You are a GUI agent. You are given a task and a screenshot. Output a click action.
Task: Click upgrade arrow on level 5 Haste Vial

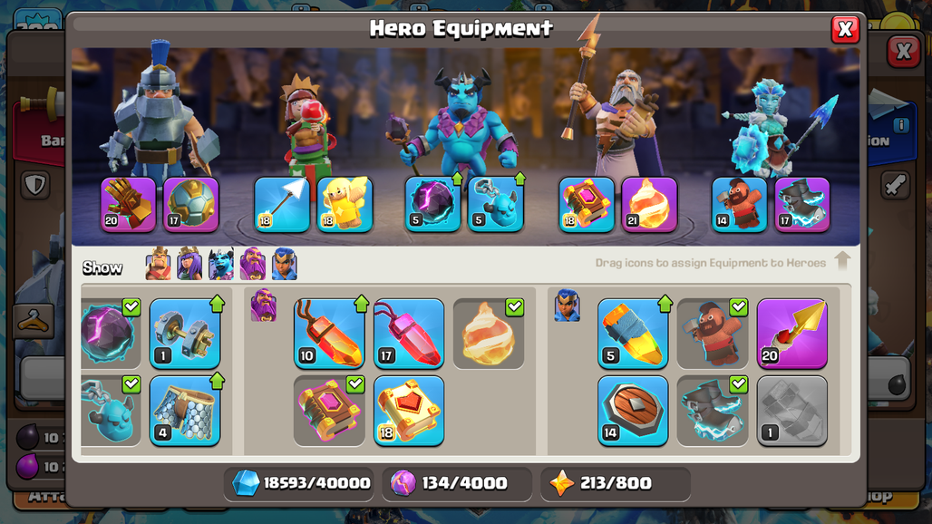point(665,304)
